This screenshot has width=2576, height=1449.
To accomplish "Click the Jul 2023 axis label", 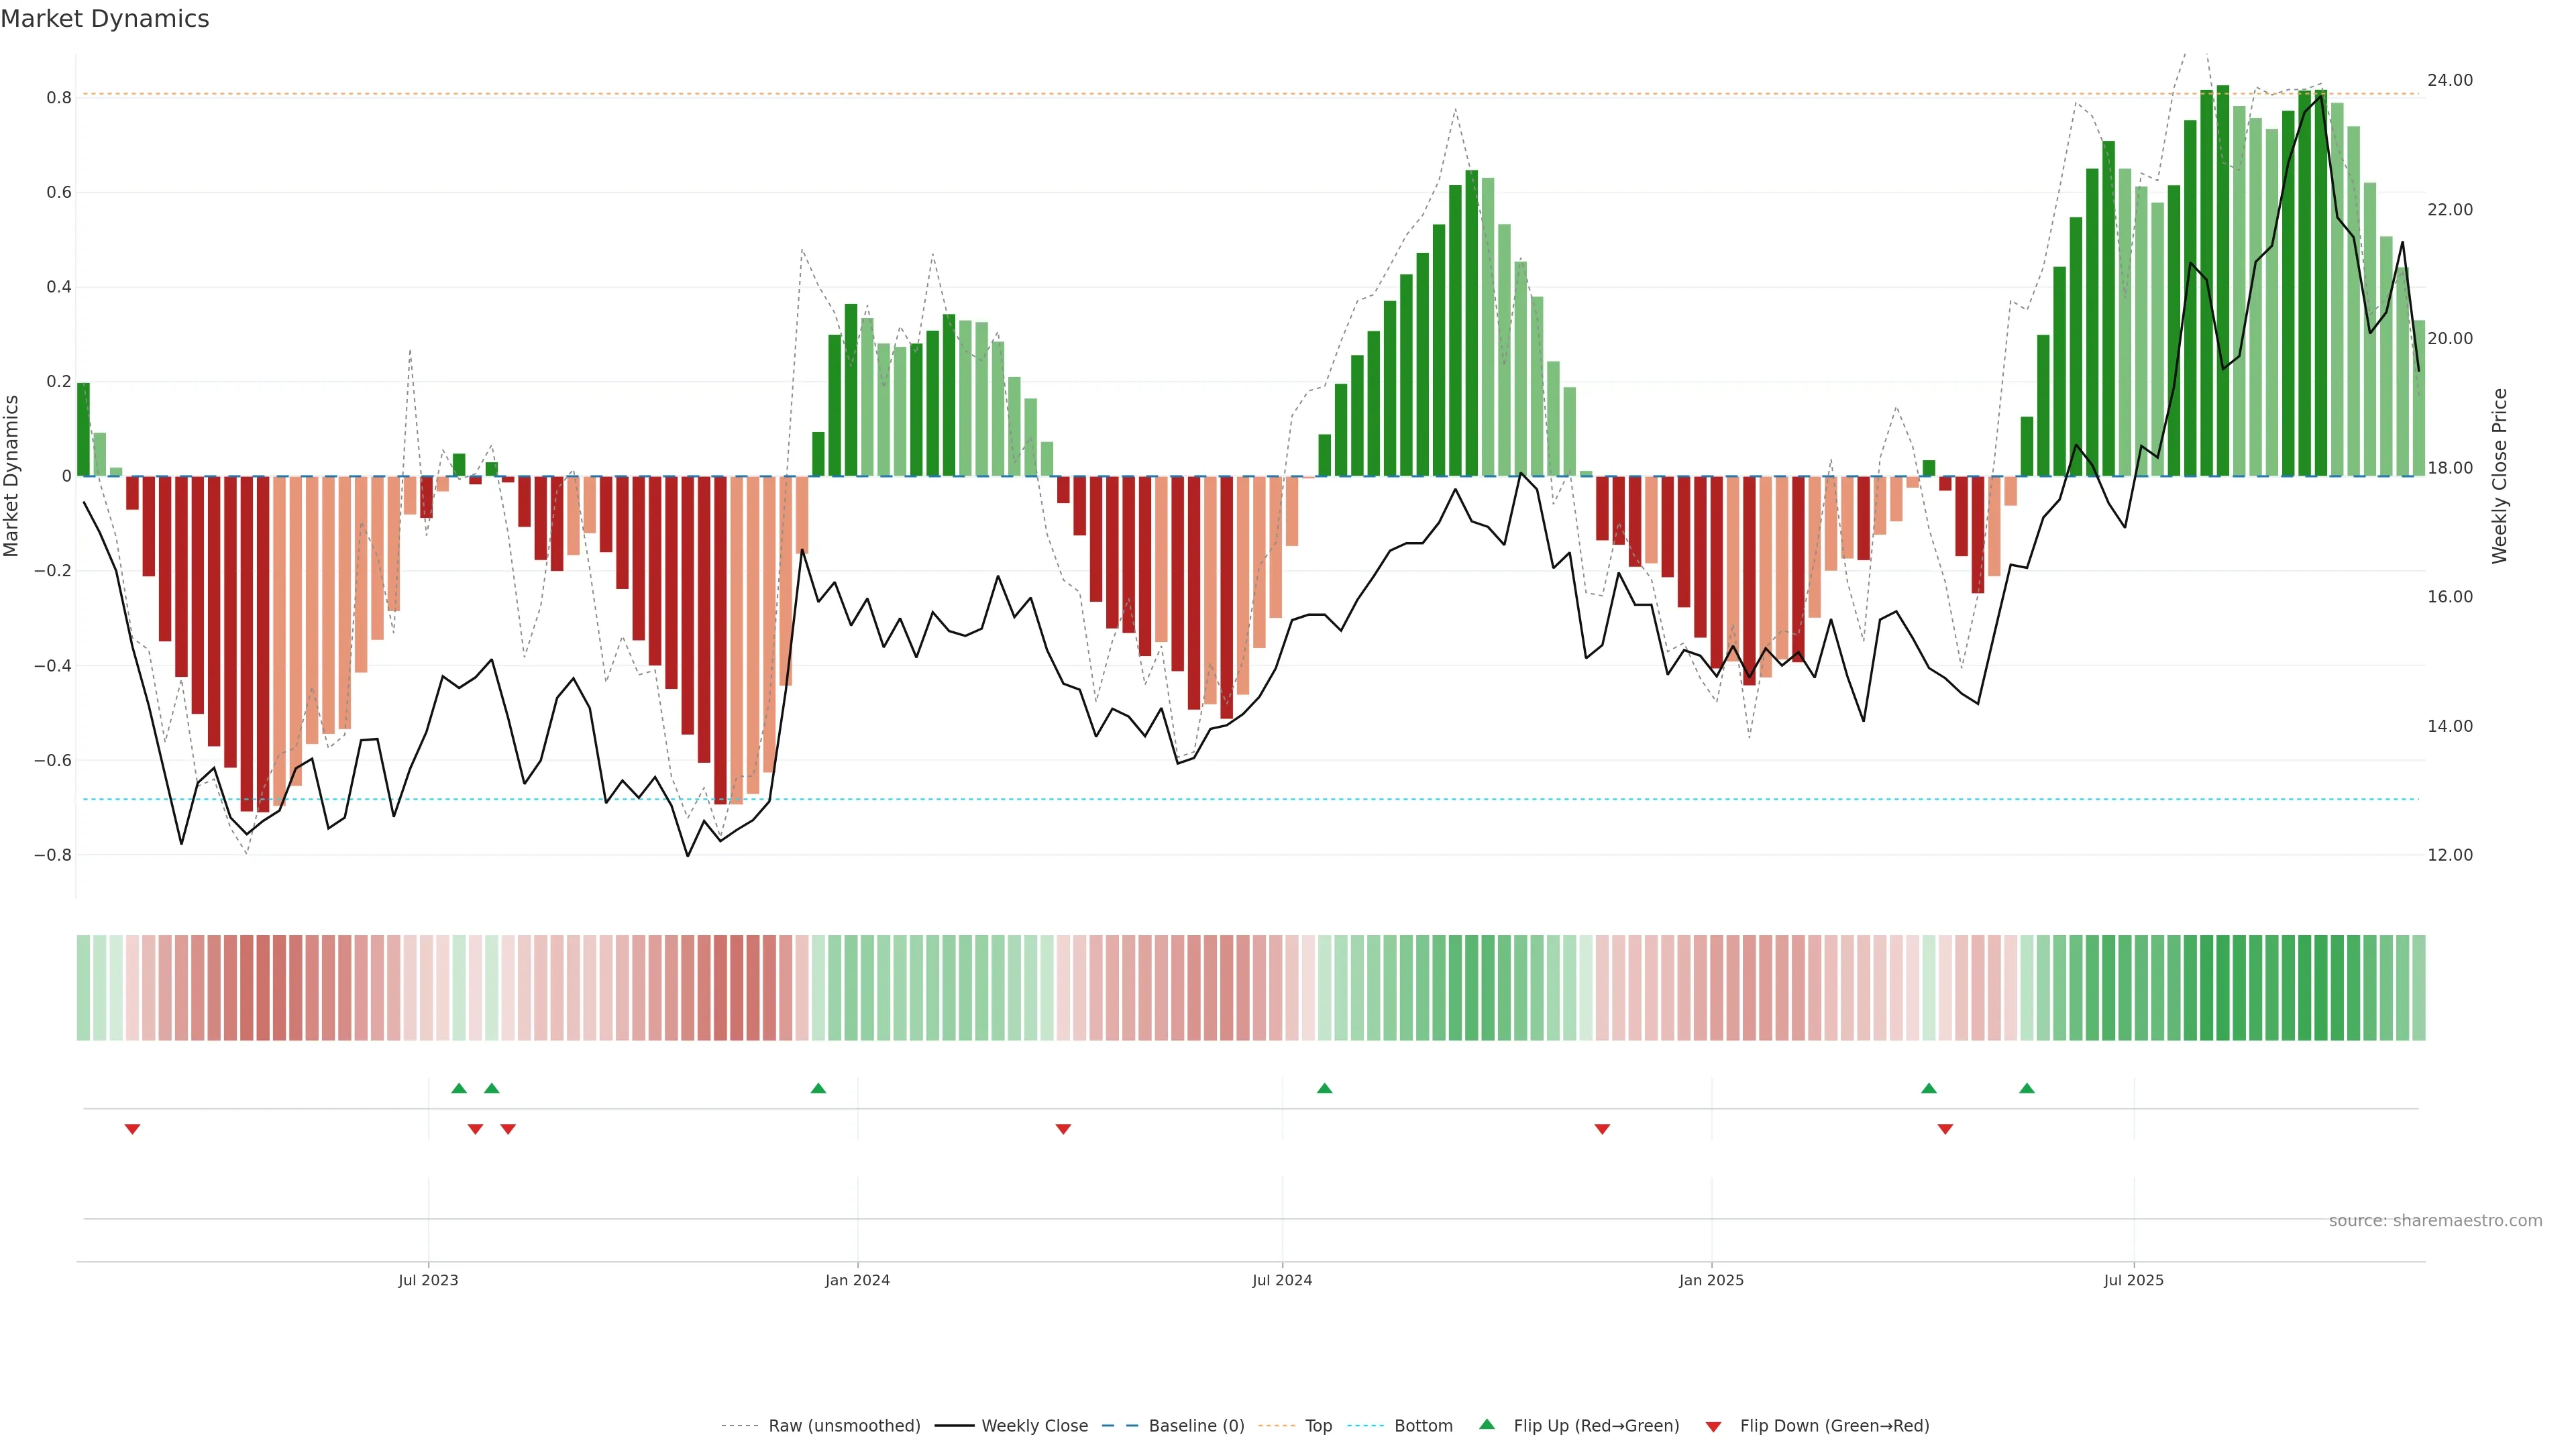I will (428, 1280).
